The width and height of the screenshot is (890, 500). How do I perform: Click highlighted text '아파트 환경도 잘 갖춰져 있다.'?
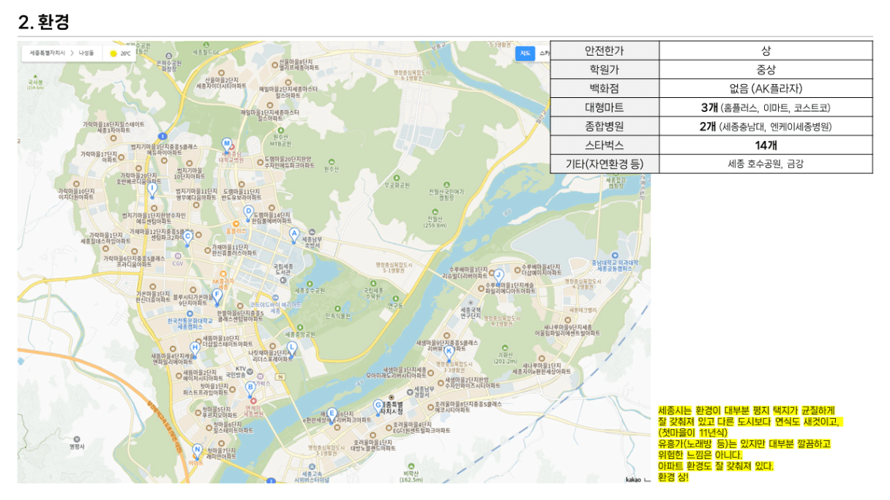tap(716, 466)
